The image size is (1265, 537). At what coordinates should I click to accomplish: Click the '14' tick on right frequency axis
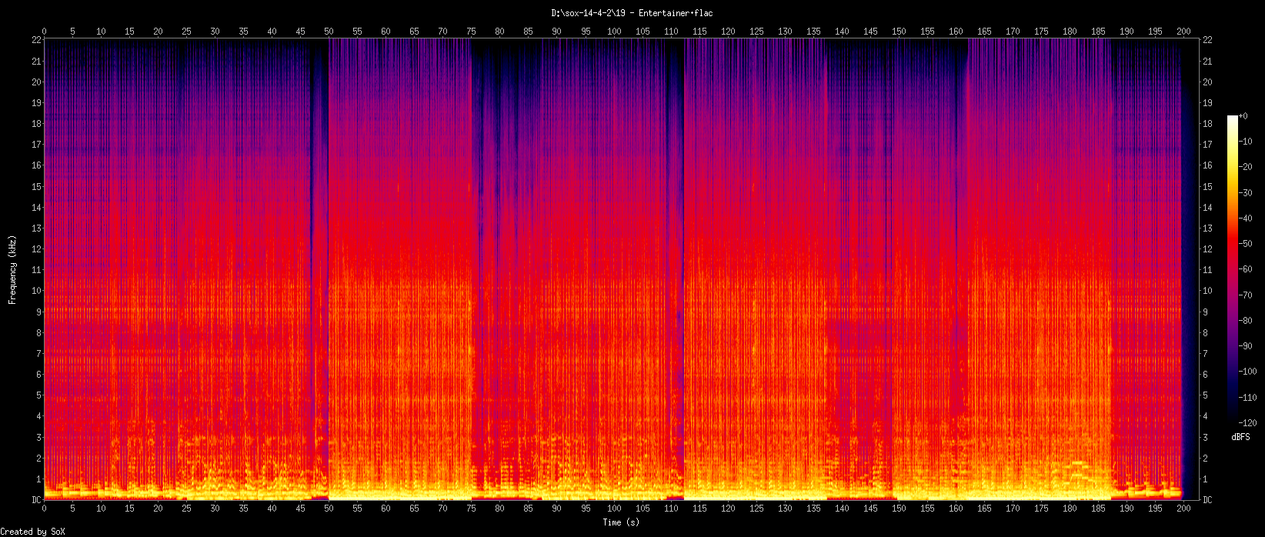point(1207,207)
